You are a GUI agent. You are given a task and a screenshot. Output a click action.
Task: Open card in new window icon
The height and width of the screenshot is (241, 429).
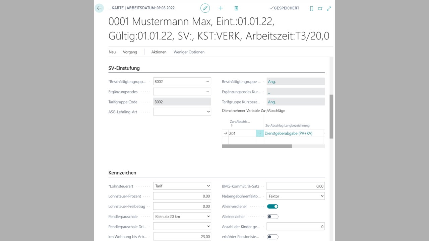[320, 8]
